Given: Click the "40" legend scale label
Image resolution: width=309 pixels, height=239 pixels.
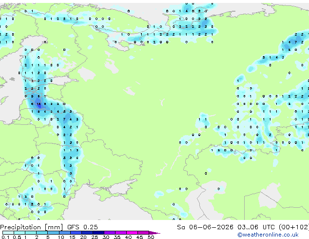Looking at the screenshot, I should pyautogui.click(x=128, y=237).
